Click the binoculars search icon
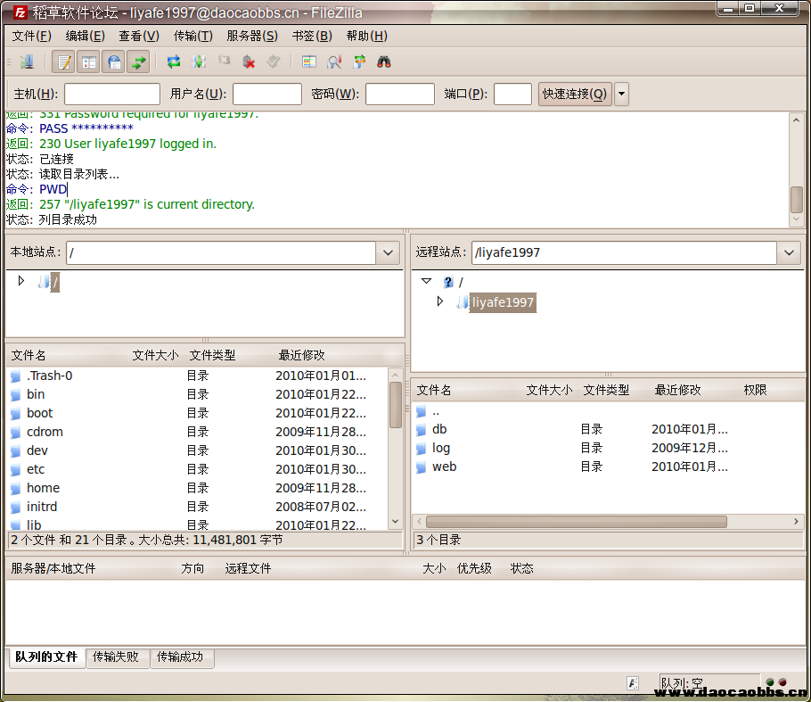 click(384, 62)
